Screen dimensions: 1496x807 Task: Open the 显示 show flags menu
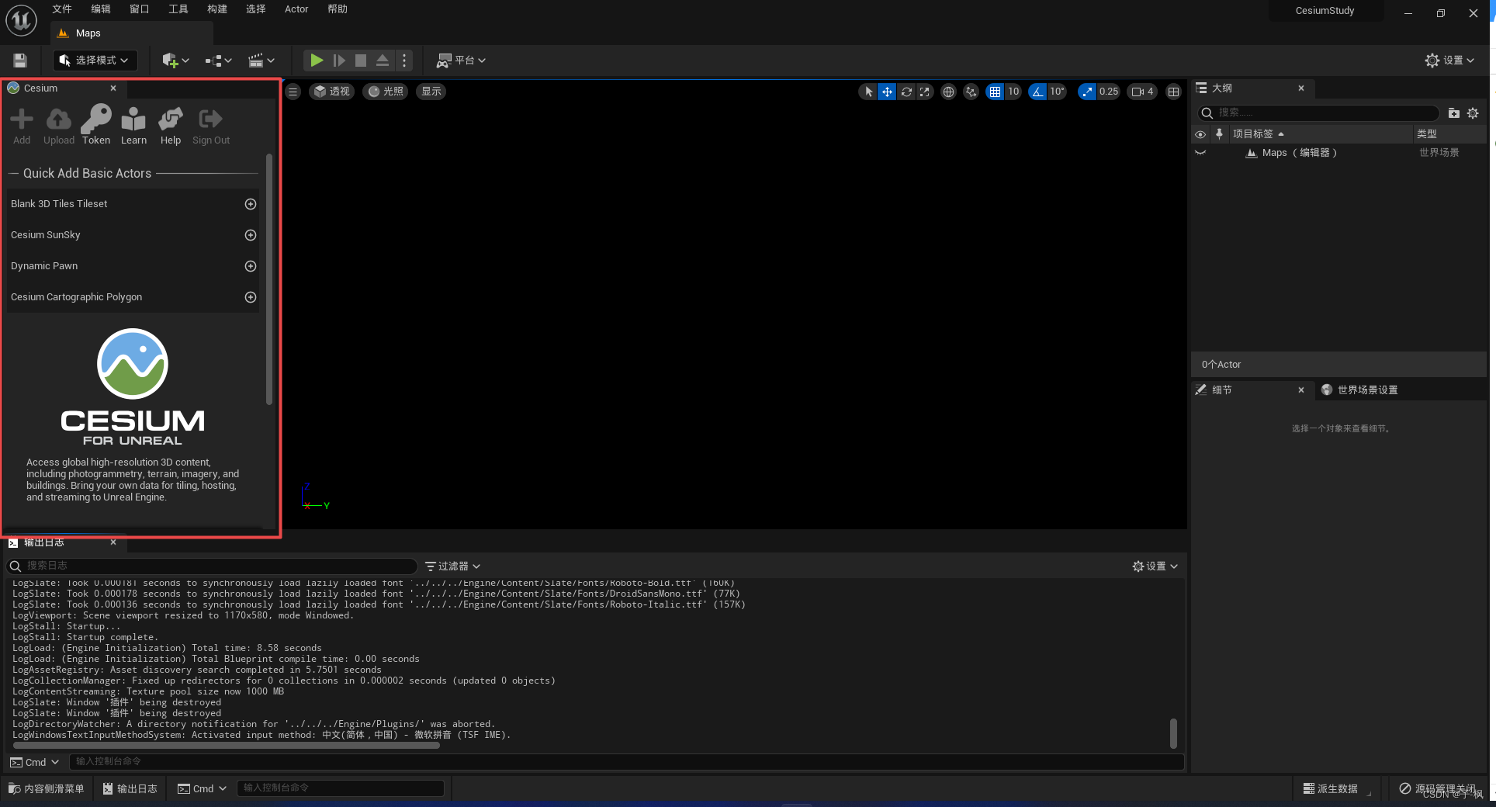point(431,92)
